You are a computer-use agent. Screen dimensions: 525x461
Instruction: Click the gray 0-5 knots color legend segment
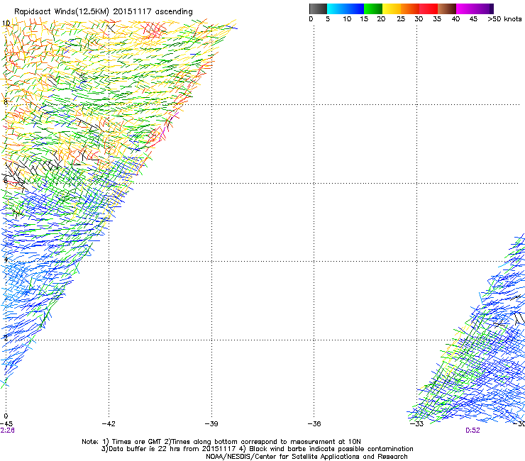click(318, 9)
